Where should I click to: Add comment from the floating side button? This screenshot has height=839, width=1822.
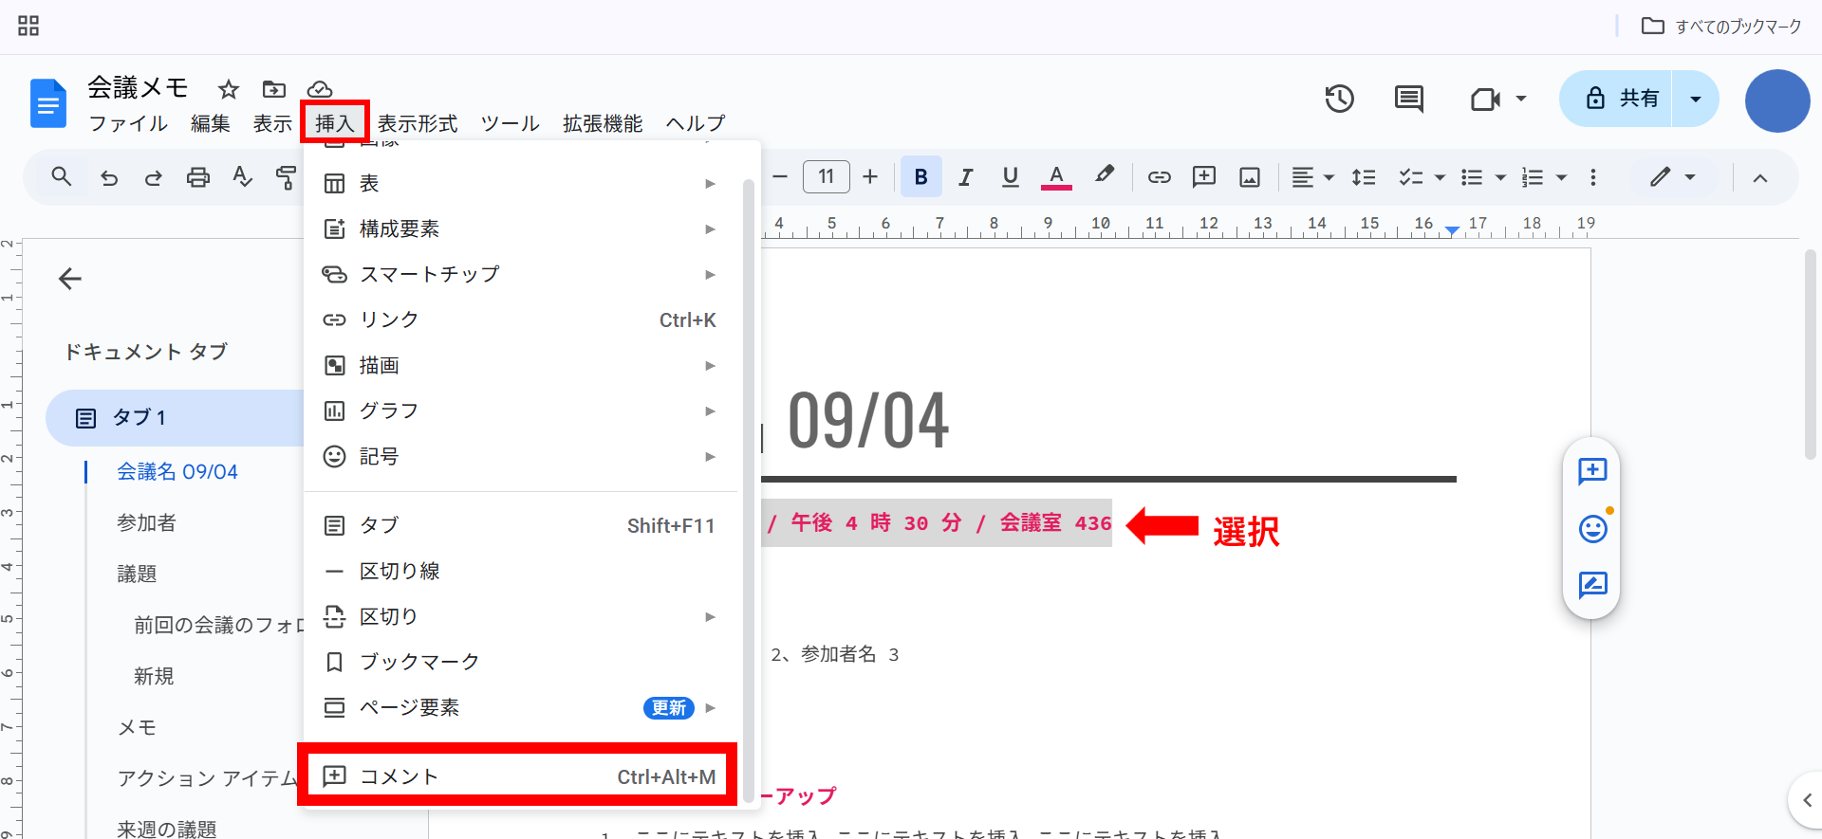click(x=1591, y=471)
